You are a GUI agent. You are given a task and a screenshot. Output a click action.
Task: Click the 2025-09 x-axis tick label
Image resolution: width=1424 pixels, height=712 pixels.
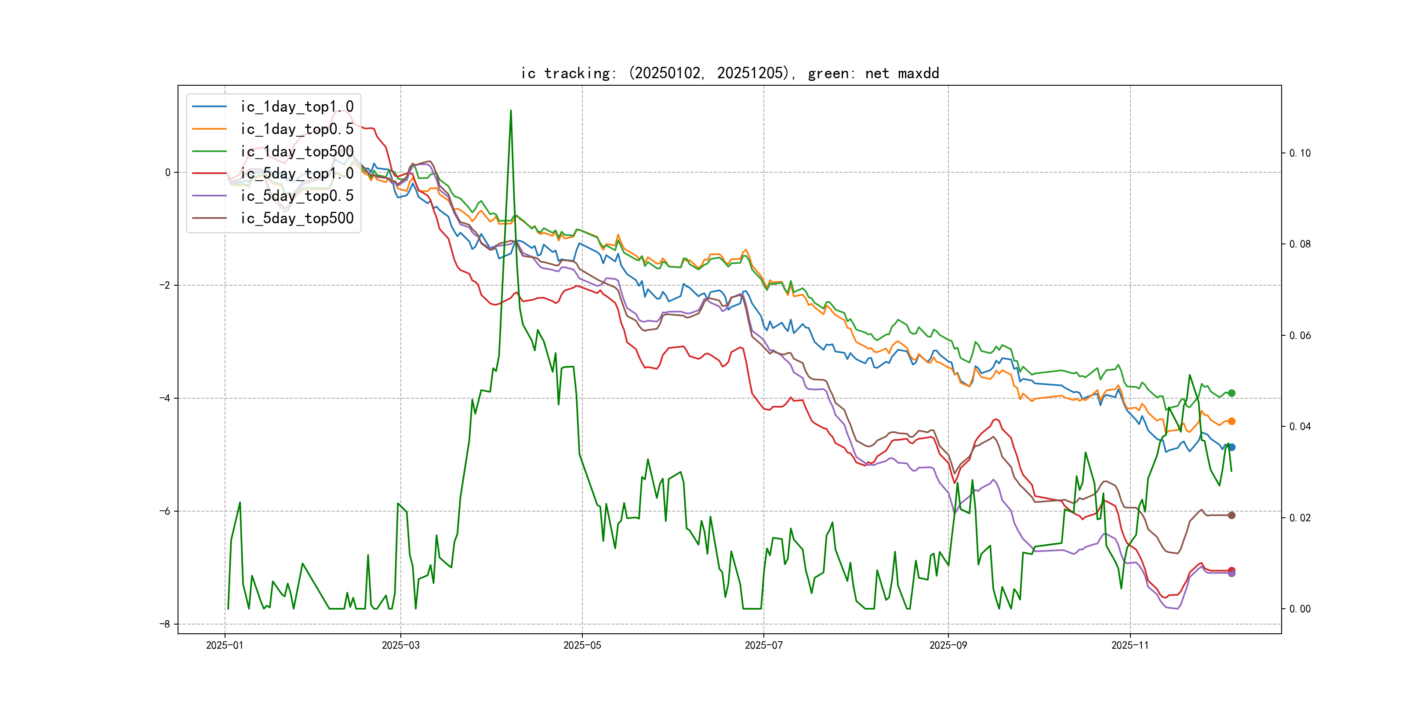[x=948, y=645]
